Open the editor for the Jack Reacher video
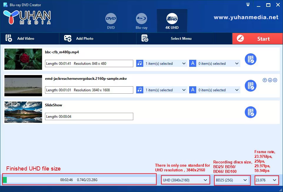Image resolution: width=283 pixels, height=192 pixels. pyautogui.click(x=250, y=86)
